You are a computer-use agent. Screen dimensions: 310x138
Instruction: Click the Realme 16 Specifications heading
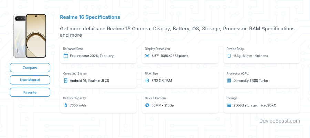(x=90, y=17)
